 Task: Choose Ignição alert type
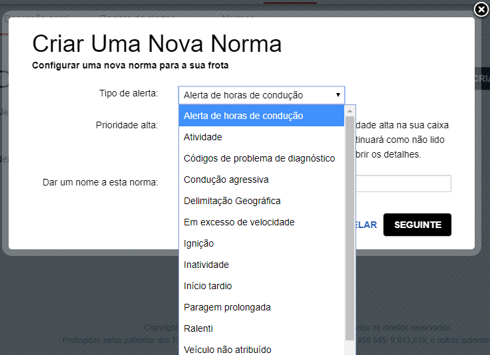[262, 243]
